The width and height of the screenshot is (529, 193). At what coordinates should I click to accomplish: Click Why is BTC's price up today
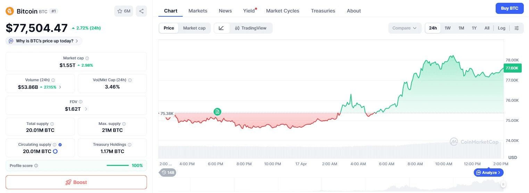(x=44, y=41)
